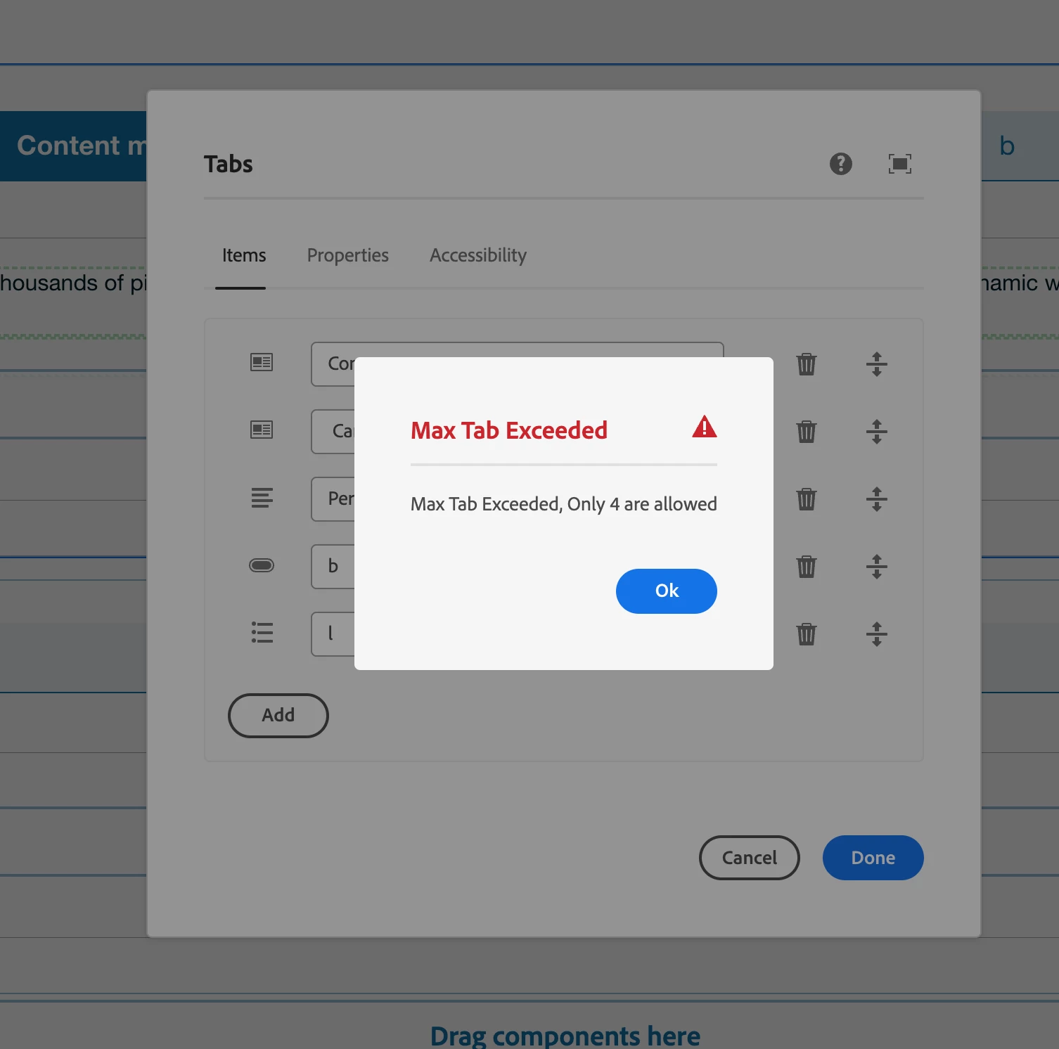The image size is (1059, 1049).
Task: Click teaser component icon beside 'Ca' item
Action: [x=262, y=430]
